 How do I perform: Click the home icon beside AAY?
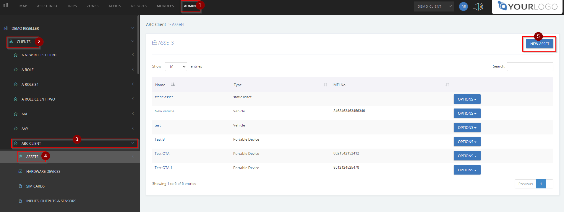(16, 129)
